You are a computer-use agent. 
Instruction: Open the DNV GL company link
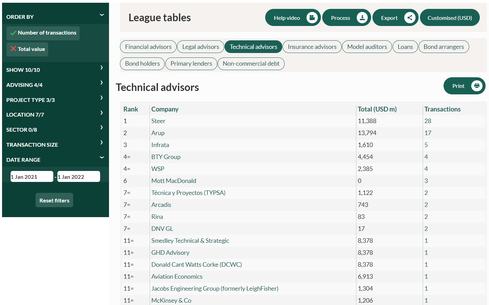pyautogui.click(x=162, y=229)
